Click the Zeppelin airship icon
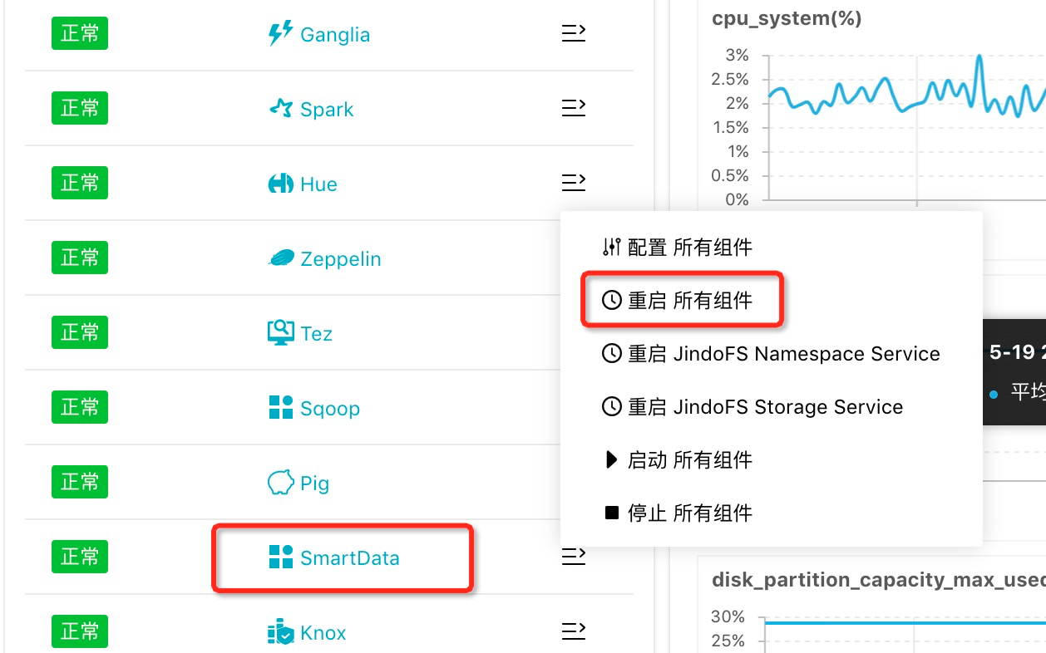This screenshot has width=1046, height=653. [x=281, y=258]
